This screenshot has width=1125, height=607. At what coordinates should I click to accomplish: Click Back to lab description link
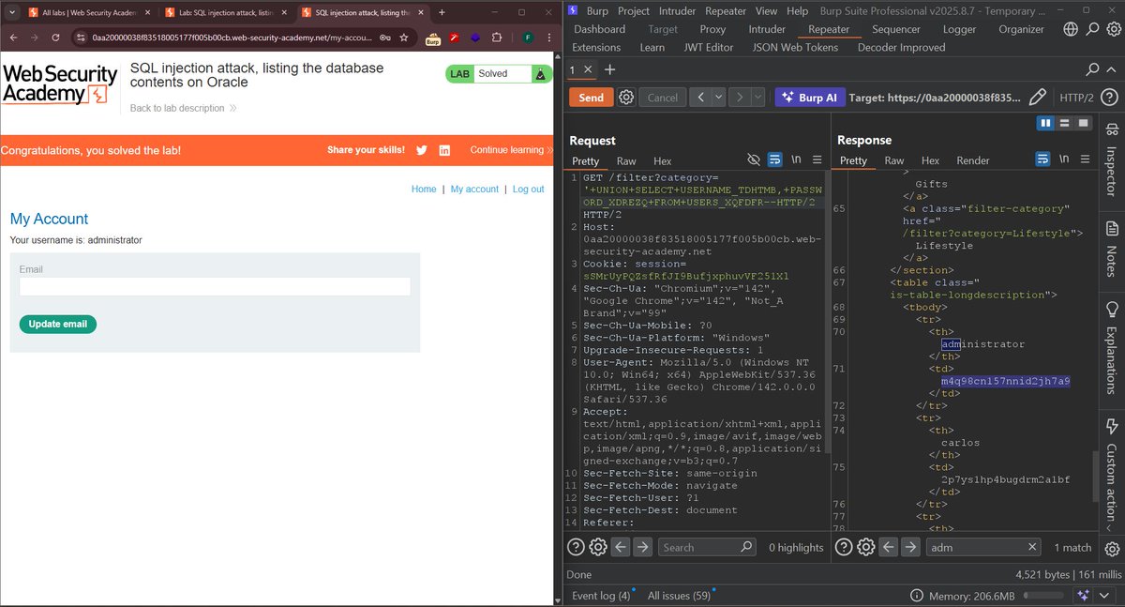coord(183,108)
